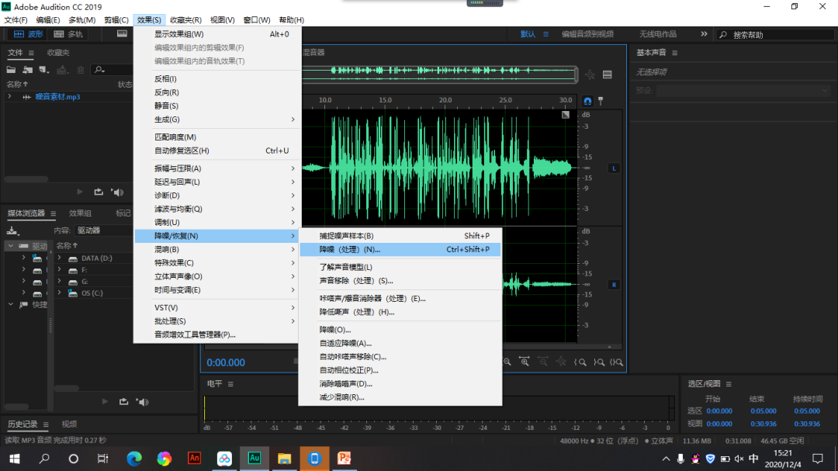The image size is (838, 471).
Task: Click the channel display list icon near overview
Action: pos(607,74)
